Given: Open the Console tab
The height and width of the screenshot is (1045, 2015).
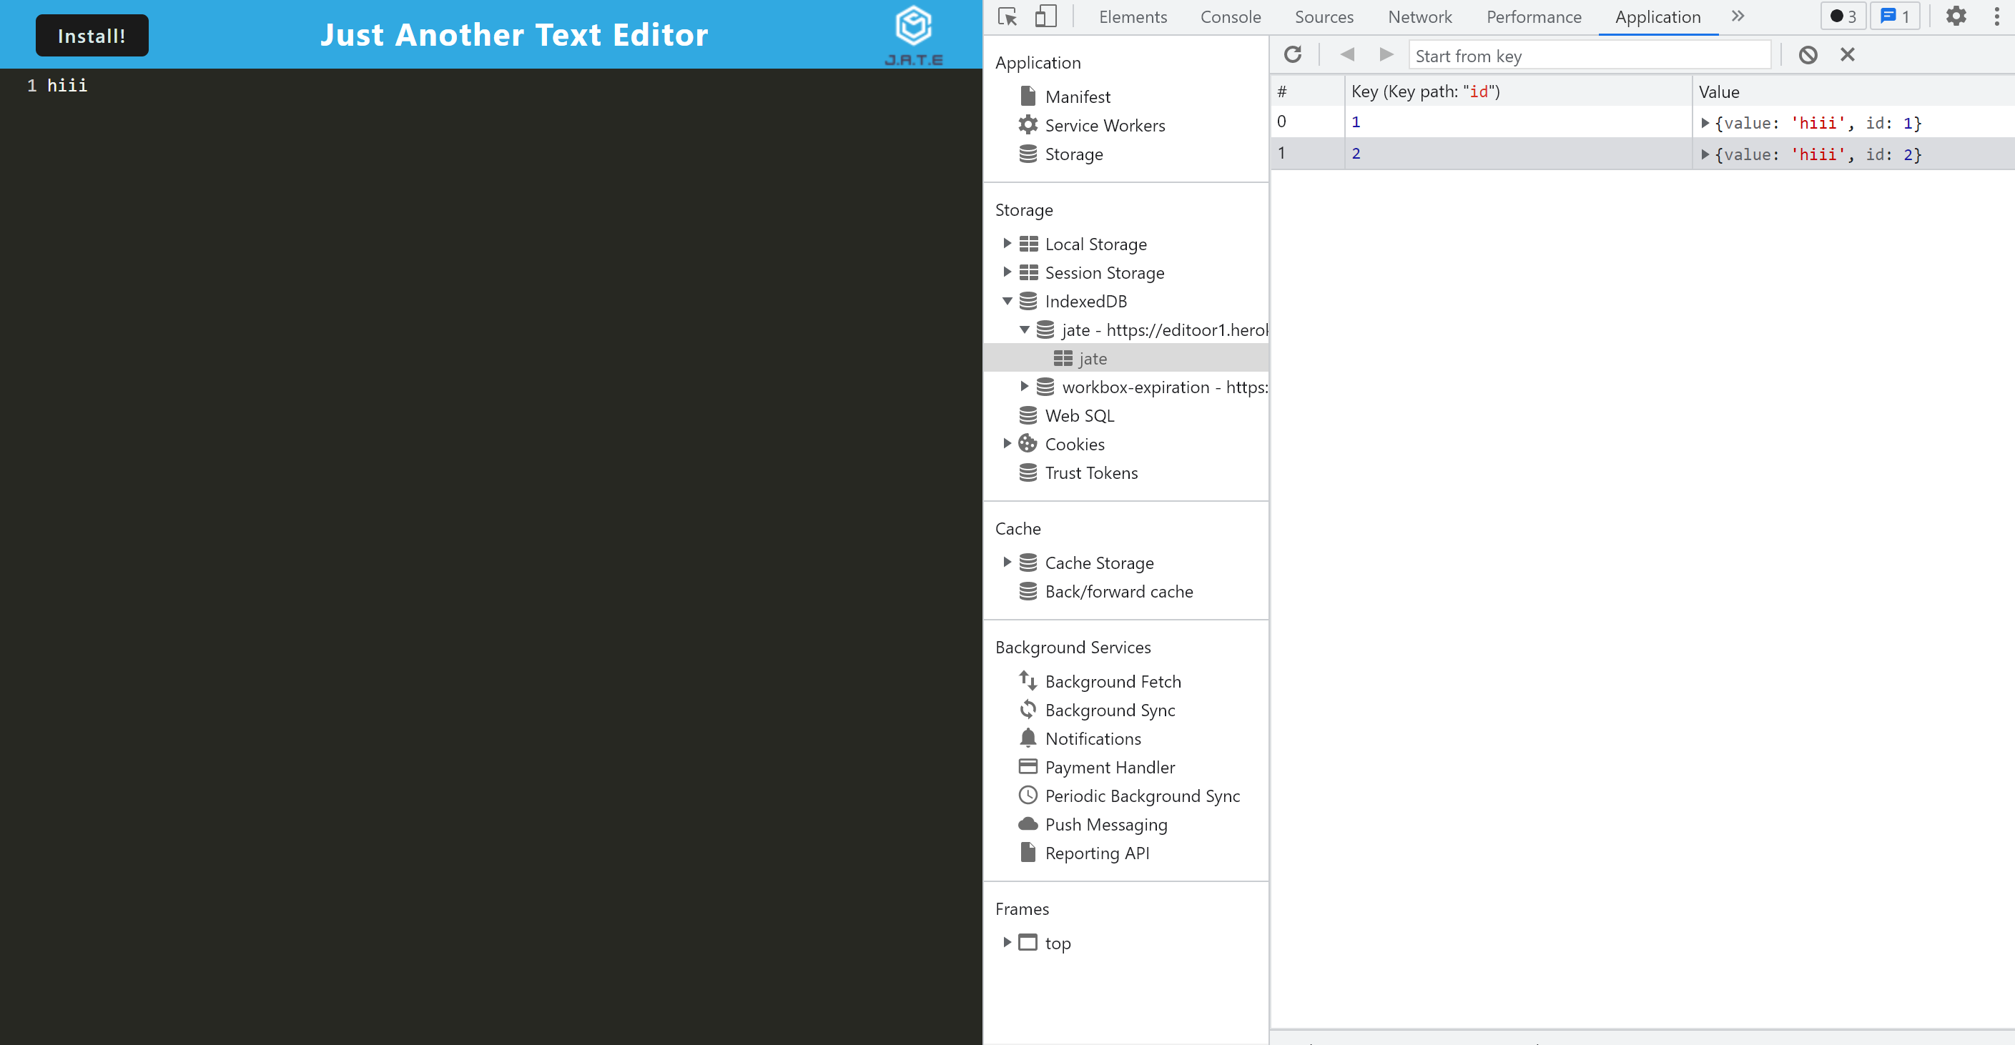Looking at the screenshot, I should click(x=1230, y=16).
